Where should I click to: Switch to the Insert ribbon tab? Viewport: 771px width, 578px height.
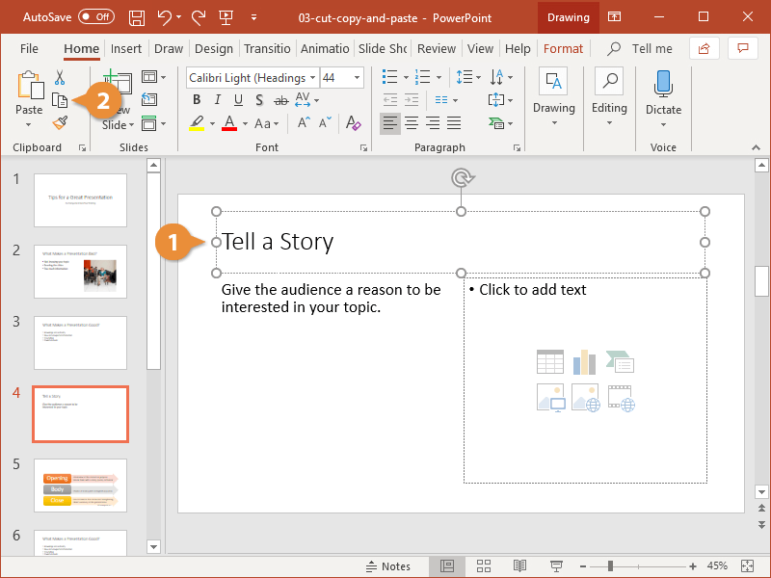coord(126,48)
